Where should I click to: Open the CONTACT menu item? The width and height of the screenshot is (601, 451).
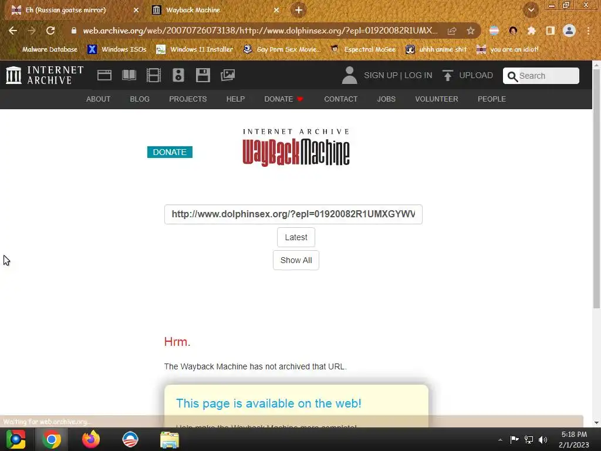coord(341,99)
